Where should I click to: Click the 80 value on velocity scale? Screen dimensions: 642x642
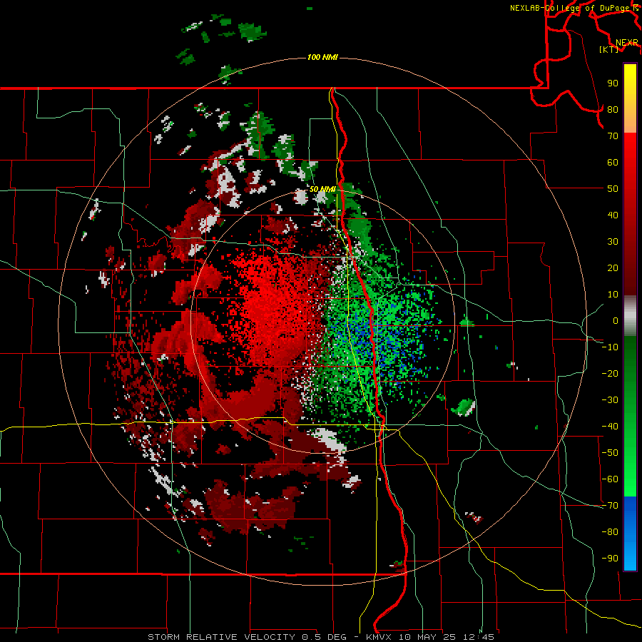pyautogui.click(x=613, y=109)
